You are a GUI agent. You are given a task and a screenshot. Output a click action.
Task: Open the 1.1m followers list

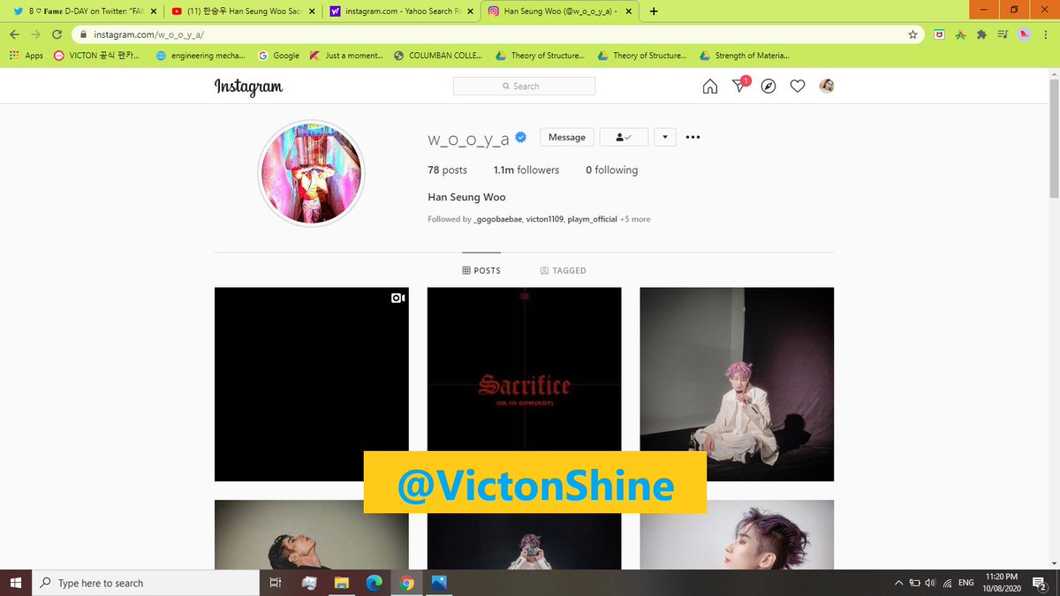[526, 170]
